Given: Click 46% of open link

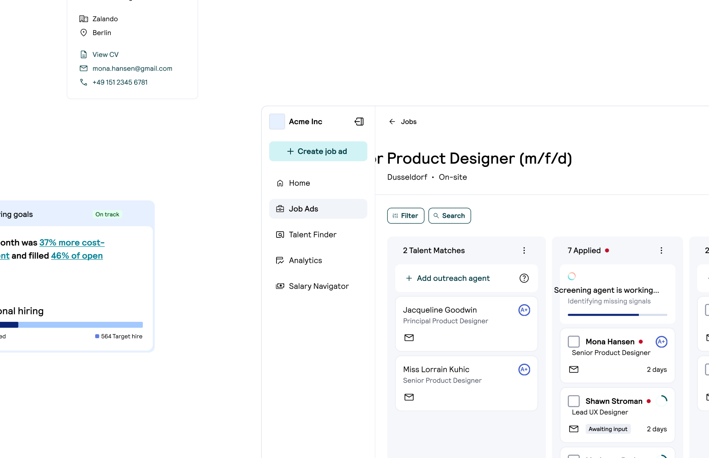Looking at the screenshot, I should click(77, 256).
